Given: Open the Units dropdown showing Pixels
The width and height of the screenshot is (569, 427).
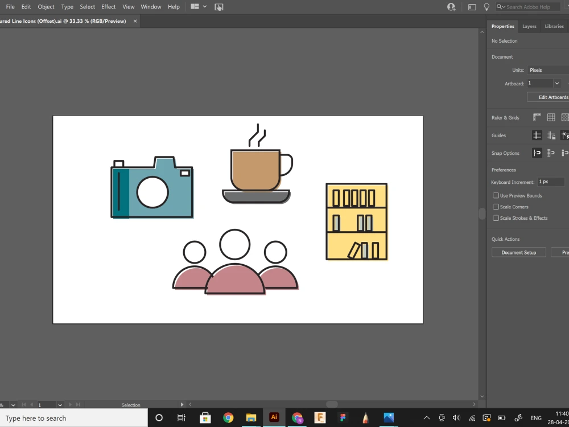Looking at the screenshot, I should pos(548,70).
